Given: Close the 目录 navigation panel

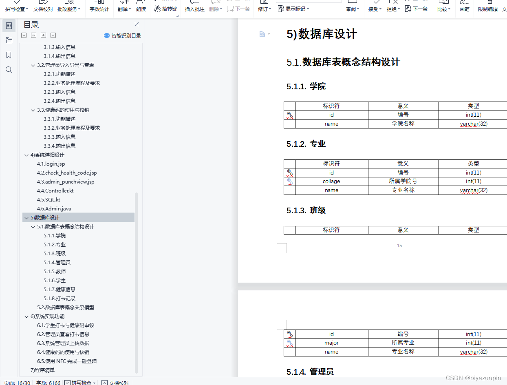Looking at the screenshot, I should point(137,24).
